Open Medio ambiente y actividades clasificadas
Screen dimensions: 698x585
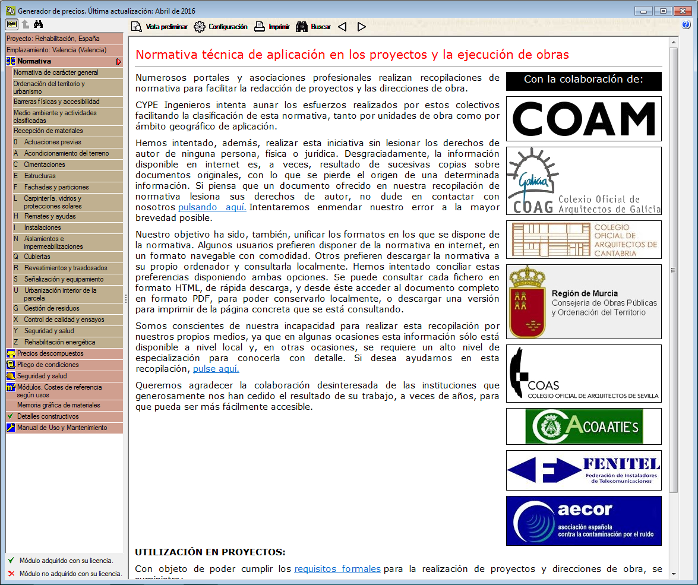tap(68, 116)
